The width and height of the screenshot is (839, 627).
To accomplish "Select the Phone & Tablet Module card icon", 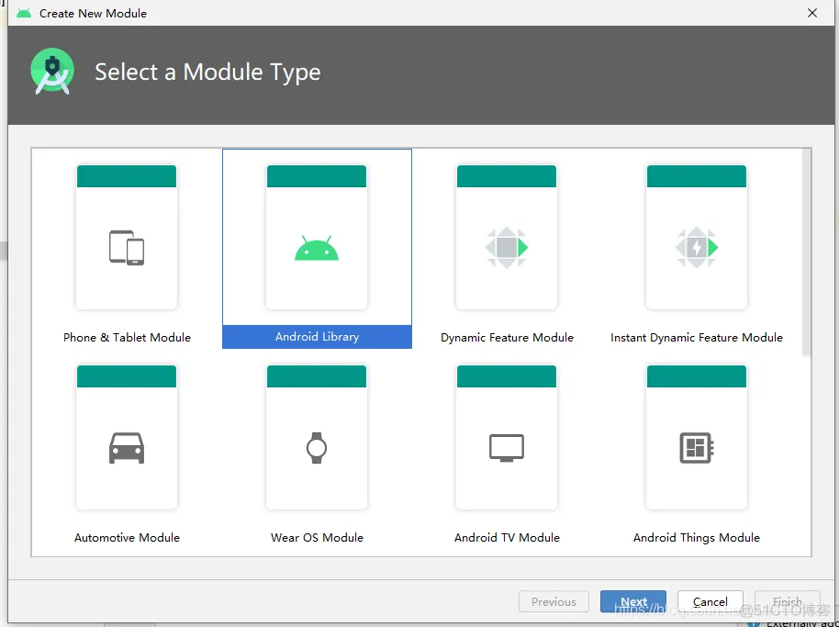I will click(127, 248).
